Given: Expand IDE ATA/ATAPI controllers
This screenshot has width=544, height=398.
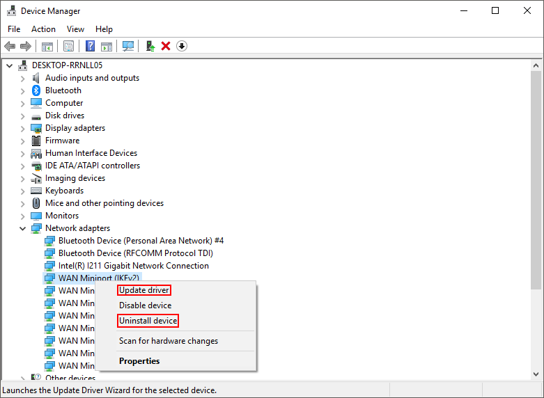Looking at the screenshot, I should tap(23, 166).
